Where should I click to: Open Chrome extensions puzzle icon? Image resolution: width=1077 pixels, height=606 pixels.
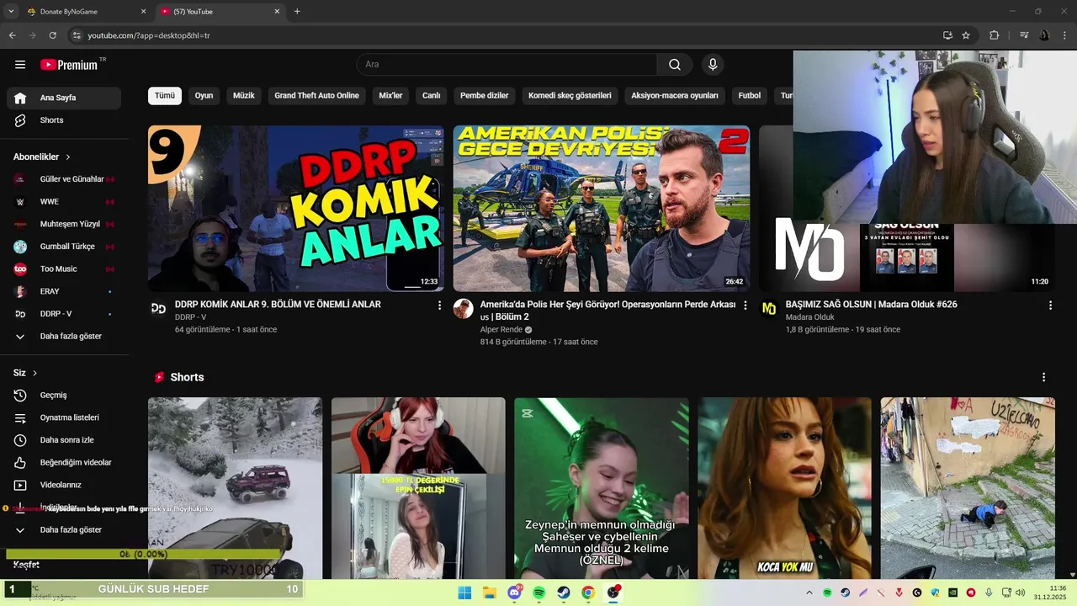[994, 35]
